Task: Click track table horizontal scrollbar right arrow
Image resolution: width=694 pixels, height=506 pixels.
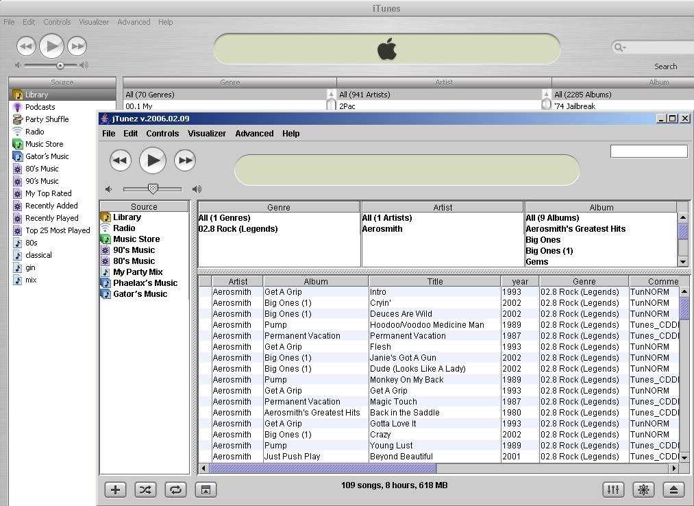Action: click(x=673, y=468)
